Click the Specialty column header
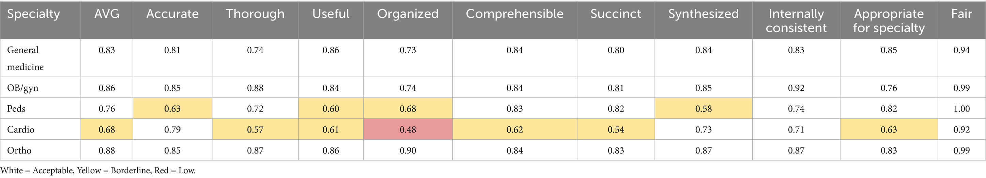Viewport: 986px width, 178px height. tap(34, 14)
